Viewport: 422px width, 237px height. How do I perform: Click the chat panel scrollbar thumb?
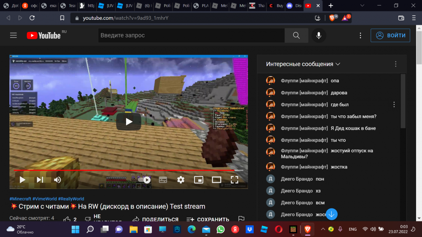403,101
